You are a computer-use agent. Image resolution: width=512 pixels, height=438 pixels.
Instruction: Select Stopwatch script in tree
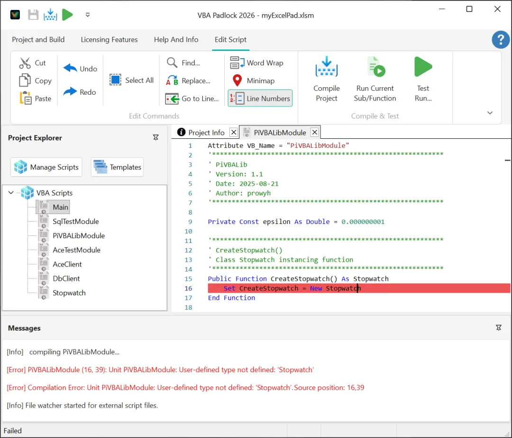click(x=69, y=293)
